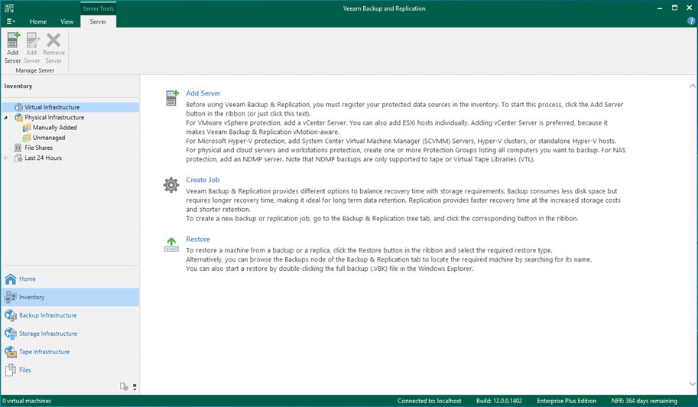
Task: Collapse the Physical Infrastructure tree node
Action: 6,118
